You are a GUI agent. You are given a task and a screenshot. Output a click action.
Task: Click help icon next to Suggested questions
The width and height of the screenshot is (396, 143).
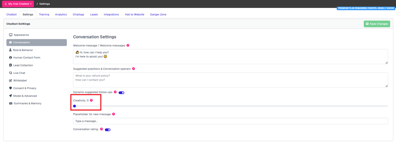pos(133,69)
